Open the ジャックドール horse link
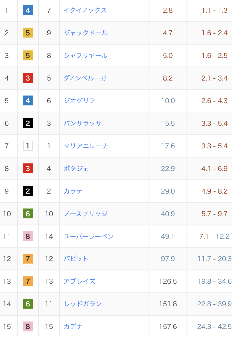The width and height of the screenshot is (232, 337). (86, 33)
